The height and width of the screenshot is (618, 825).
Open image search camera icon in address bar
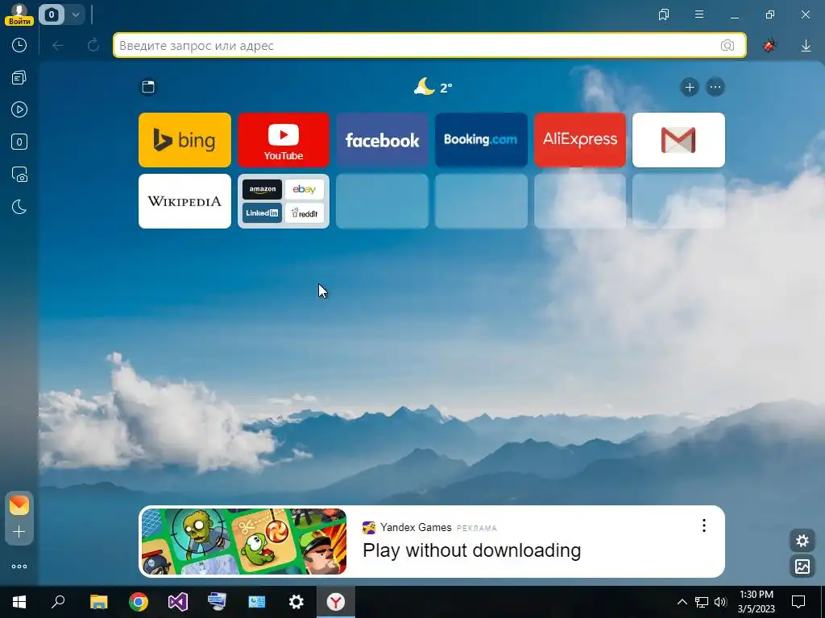[728, 45]
